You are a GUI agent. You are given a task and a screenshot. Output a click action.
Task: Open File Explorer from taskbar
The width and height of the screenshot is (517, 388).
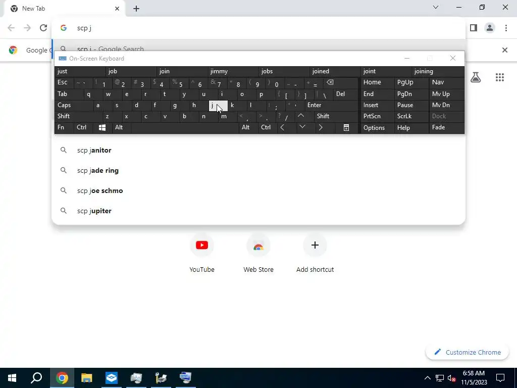(x=87, y=378)
